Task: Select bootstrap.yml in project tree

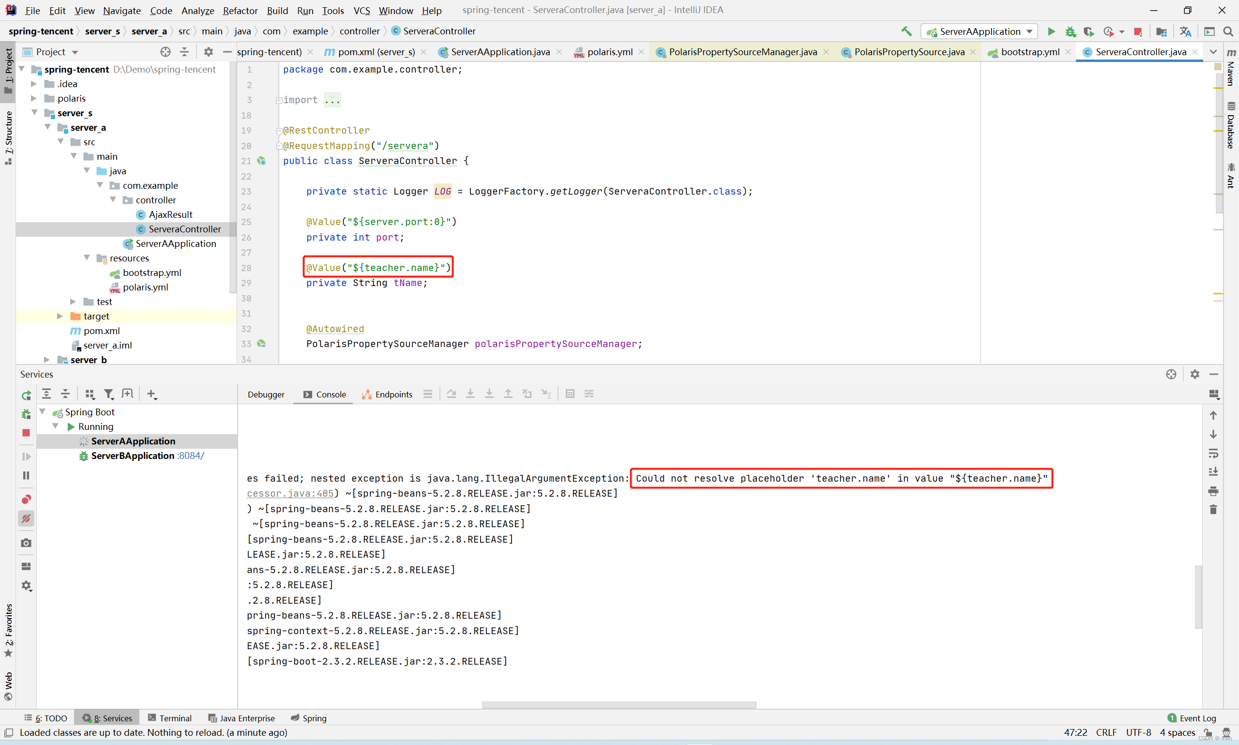Action: (x=152, y=272)
